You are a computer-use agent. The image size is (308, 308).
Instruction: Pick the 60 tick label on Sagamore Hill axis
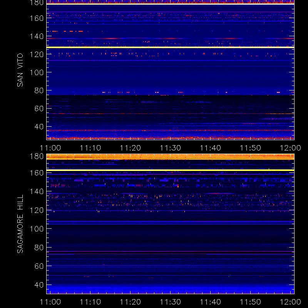pyautogui.click(x=39, y=266)
